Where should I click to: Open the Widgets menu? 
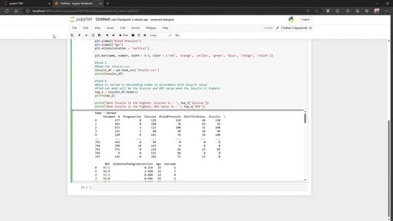151,28
